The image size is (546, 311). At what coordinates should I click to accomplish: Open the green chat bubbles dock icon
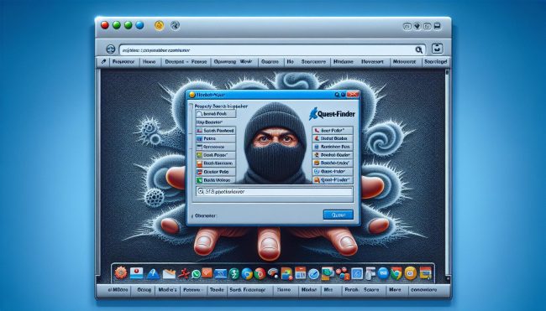tap(328, 273)
